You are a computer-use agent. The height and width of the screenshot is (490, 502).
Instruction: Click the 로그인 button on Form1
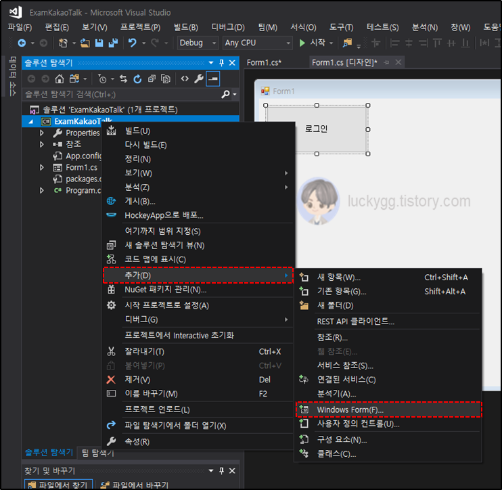click(317, 129)
